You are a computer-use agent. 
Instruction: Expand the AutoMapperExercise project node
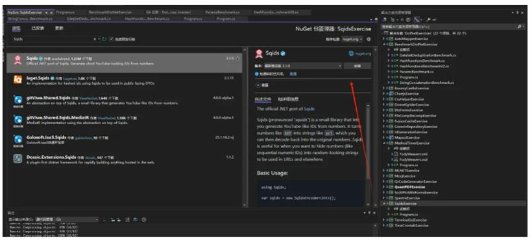383,39
